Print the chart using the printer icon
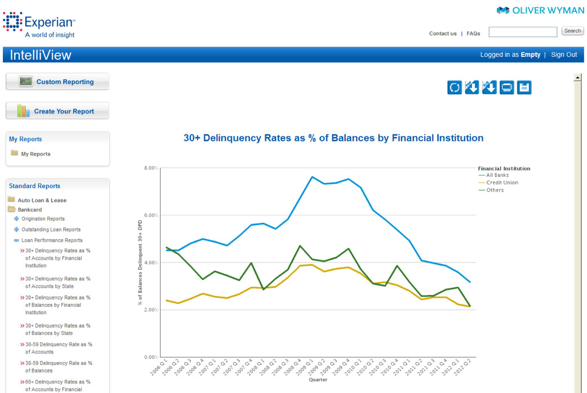Screen dimensions: 587x393 pyautogui.click(x=506, y=87)
